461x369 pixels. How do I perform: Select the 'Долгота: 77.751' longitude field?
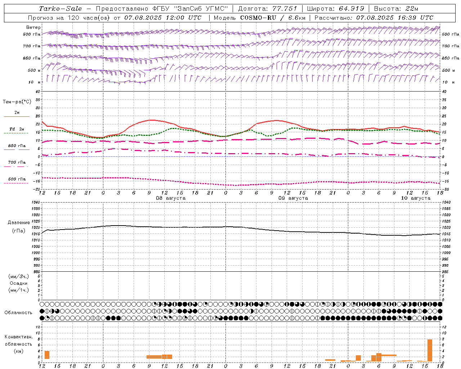268,9
